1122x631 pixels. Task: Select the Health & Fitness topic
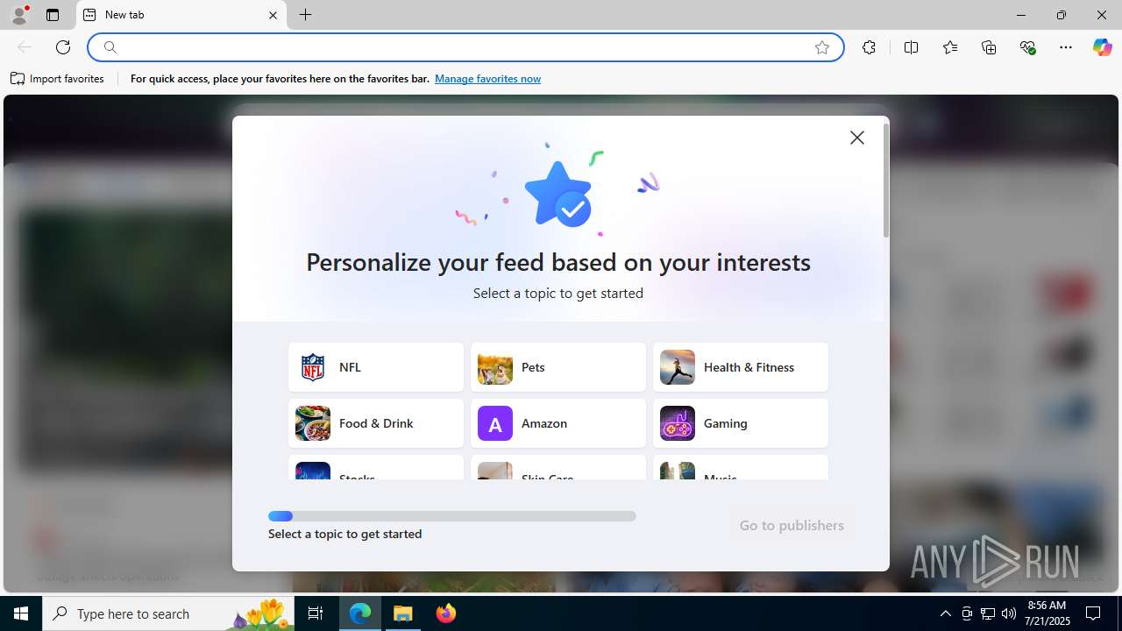pos(741,367)
